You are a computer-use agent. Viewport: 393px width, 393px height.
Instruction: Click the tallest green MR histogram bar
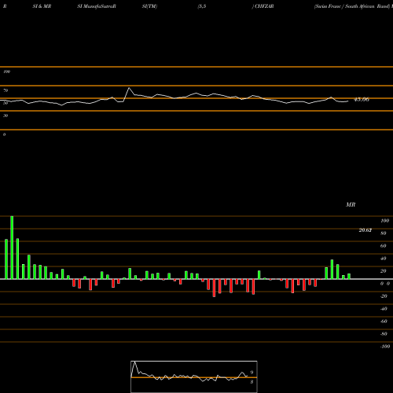[x=12, y=248]
